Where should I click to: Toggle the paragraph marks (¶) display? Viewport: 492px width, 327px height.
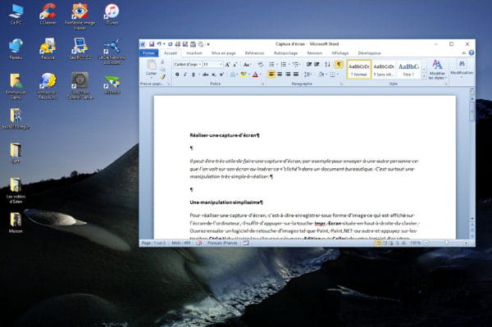click(x=339, y=64)
